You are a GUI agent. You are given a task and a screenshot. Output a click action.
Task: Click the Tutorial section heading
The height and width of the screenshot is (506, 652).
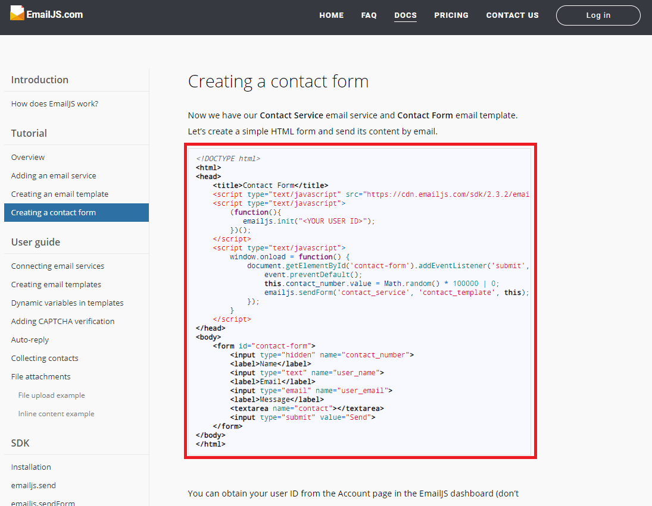tap(29, 133)
